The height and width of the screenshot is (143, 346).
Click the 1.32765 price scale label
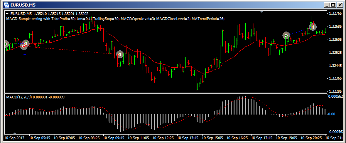(335, 13)
